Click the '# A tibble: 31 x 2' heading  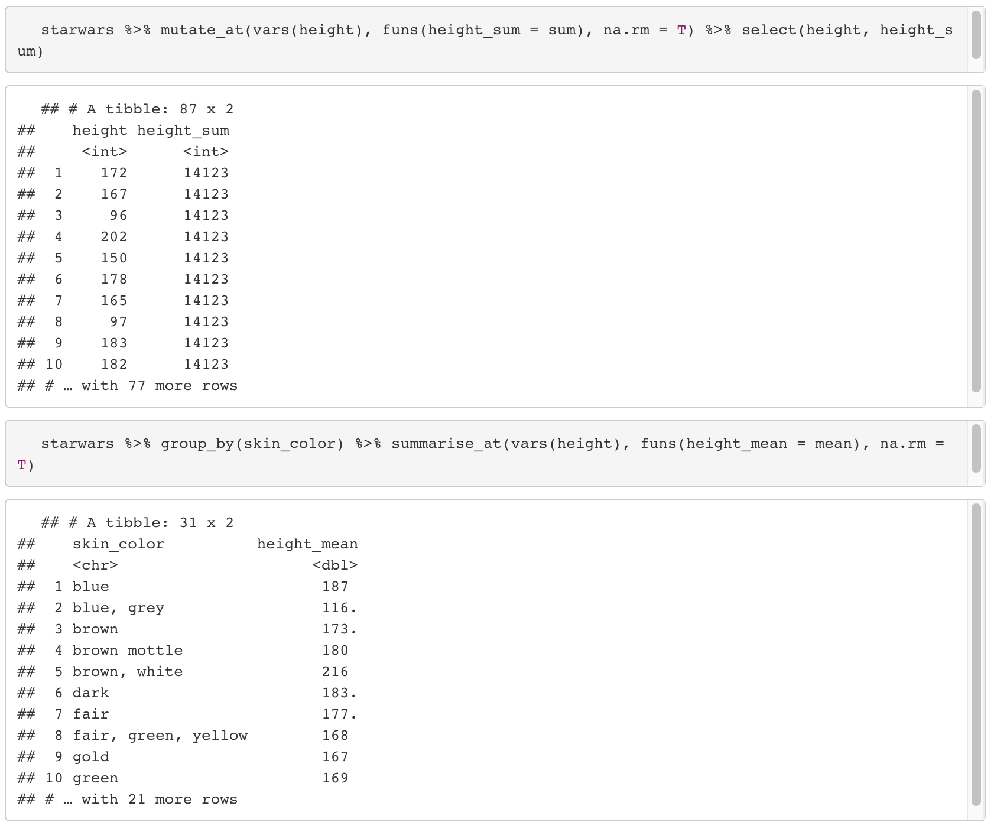151,523
